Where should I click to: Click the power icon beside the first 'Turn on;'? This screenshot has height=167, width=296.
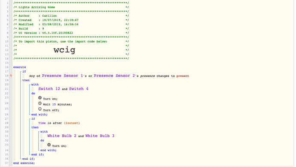[x=40, y=98]
